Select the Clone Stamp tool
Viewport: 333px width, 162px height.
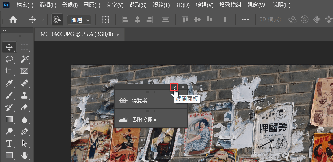pos(24,96)
